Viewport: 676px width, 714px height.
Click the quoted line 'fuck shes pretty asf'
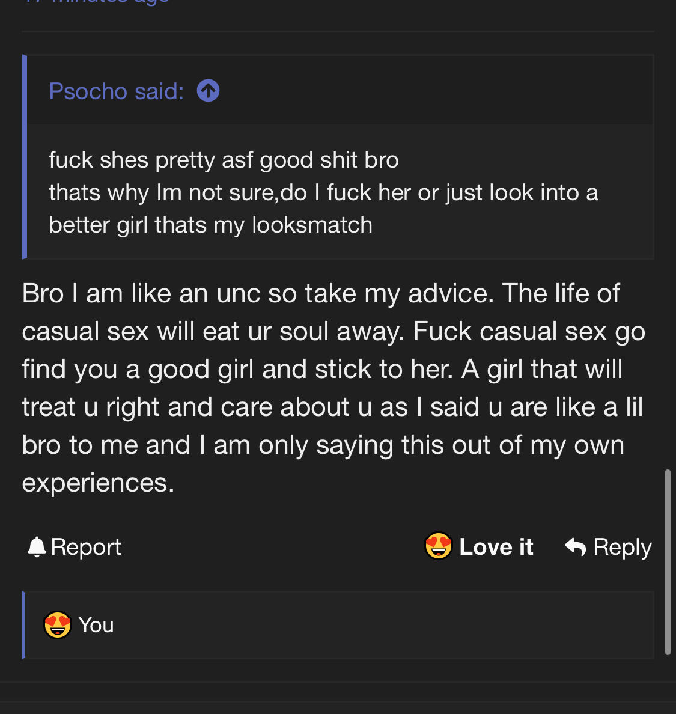tap(151, 160)
